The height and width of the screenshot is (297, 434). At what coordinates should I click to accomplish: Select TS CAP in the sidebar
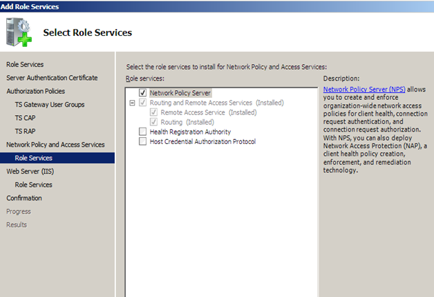pos(26,118)
